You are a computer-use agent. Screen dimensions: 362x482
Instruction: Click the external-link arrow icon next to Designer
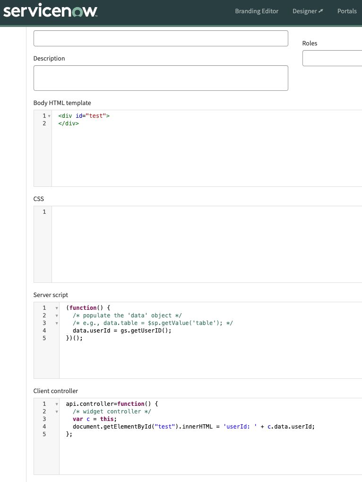321,11
